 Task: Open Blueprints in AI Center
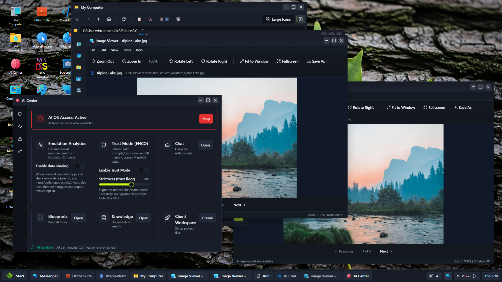(78, 218)
